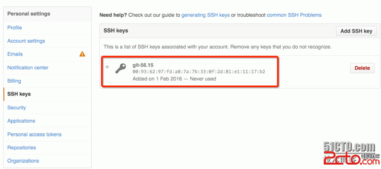Click the key fingerprint text
This screenshot has height=169, width=381.
(199, 72)
